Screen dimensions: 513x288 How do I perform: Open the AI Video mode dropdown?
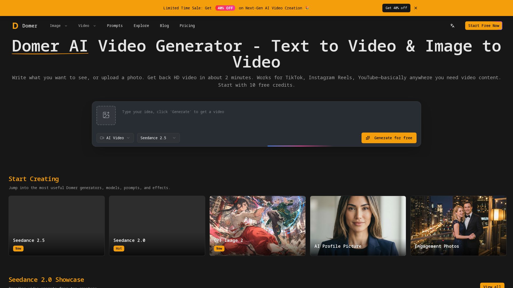click(x=115, y=138)
